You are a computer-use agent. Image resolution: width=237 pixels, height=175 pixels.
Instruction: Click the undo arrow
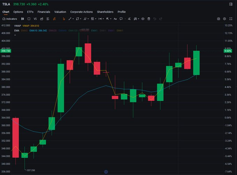(155, 19)
